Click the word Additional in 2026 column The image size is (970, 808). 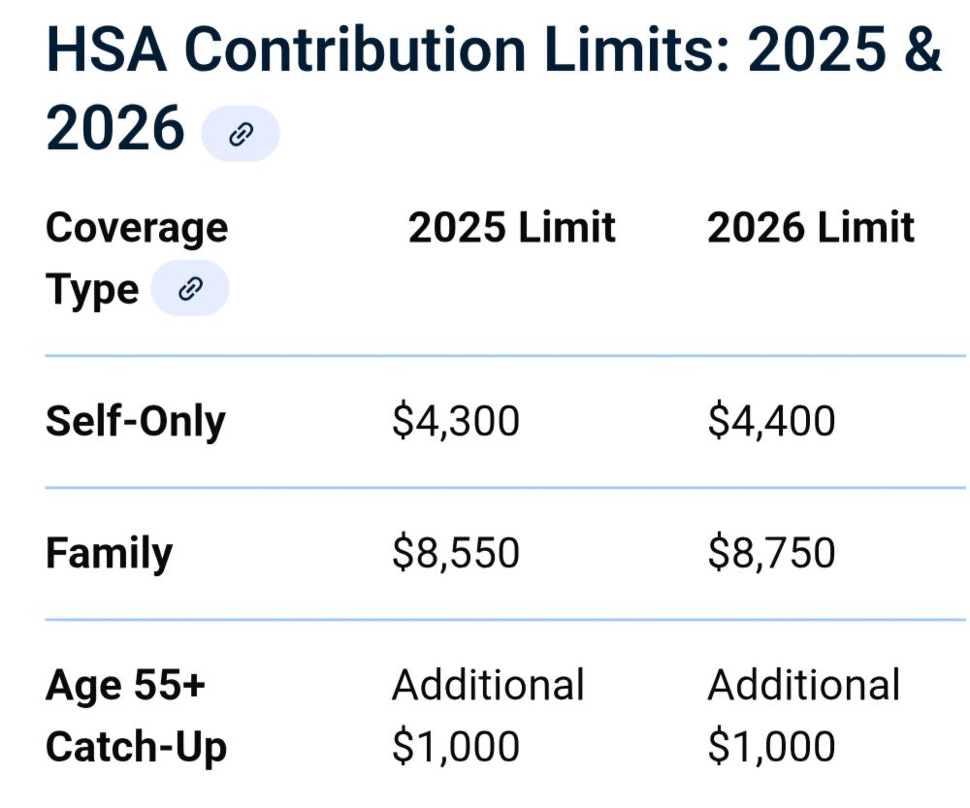803,685
